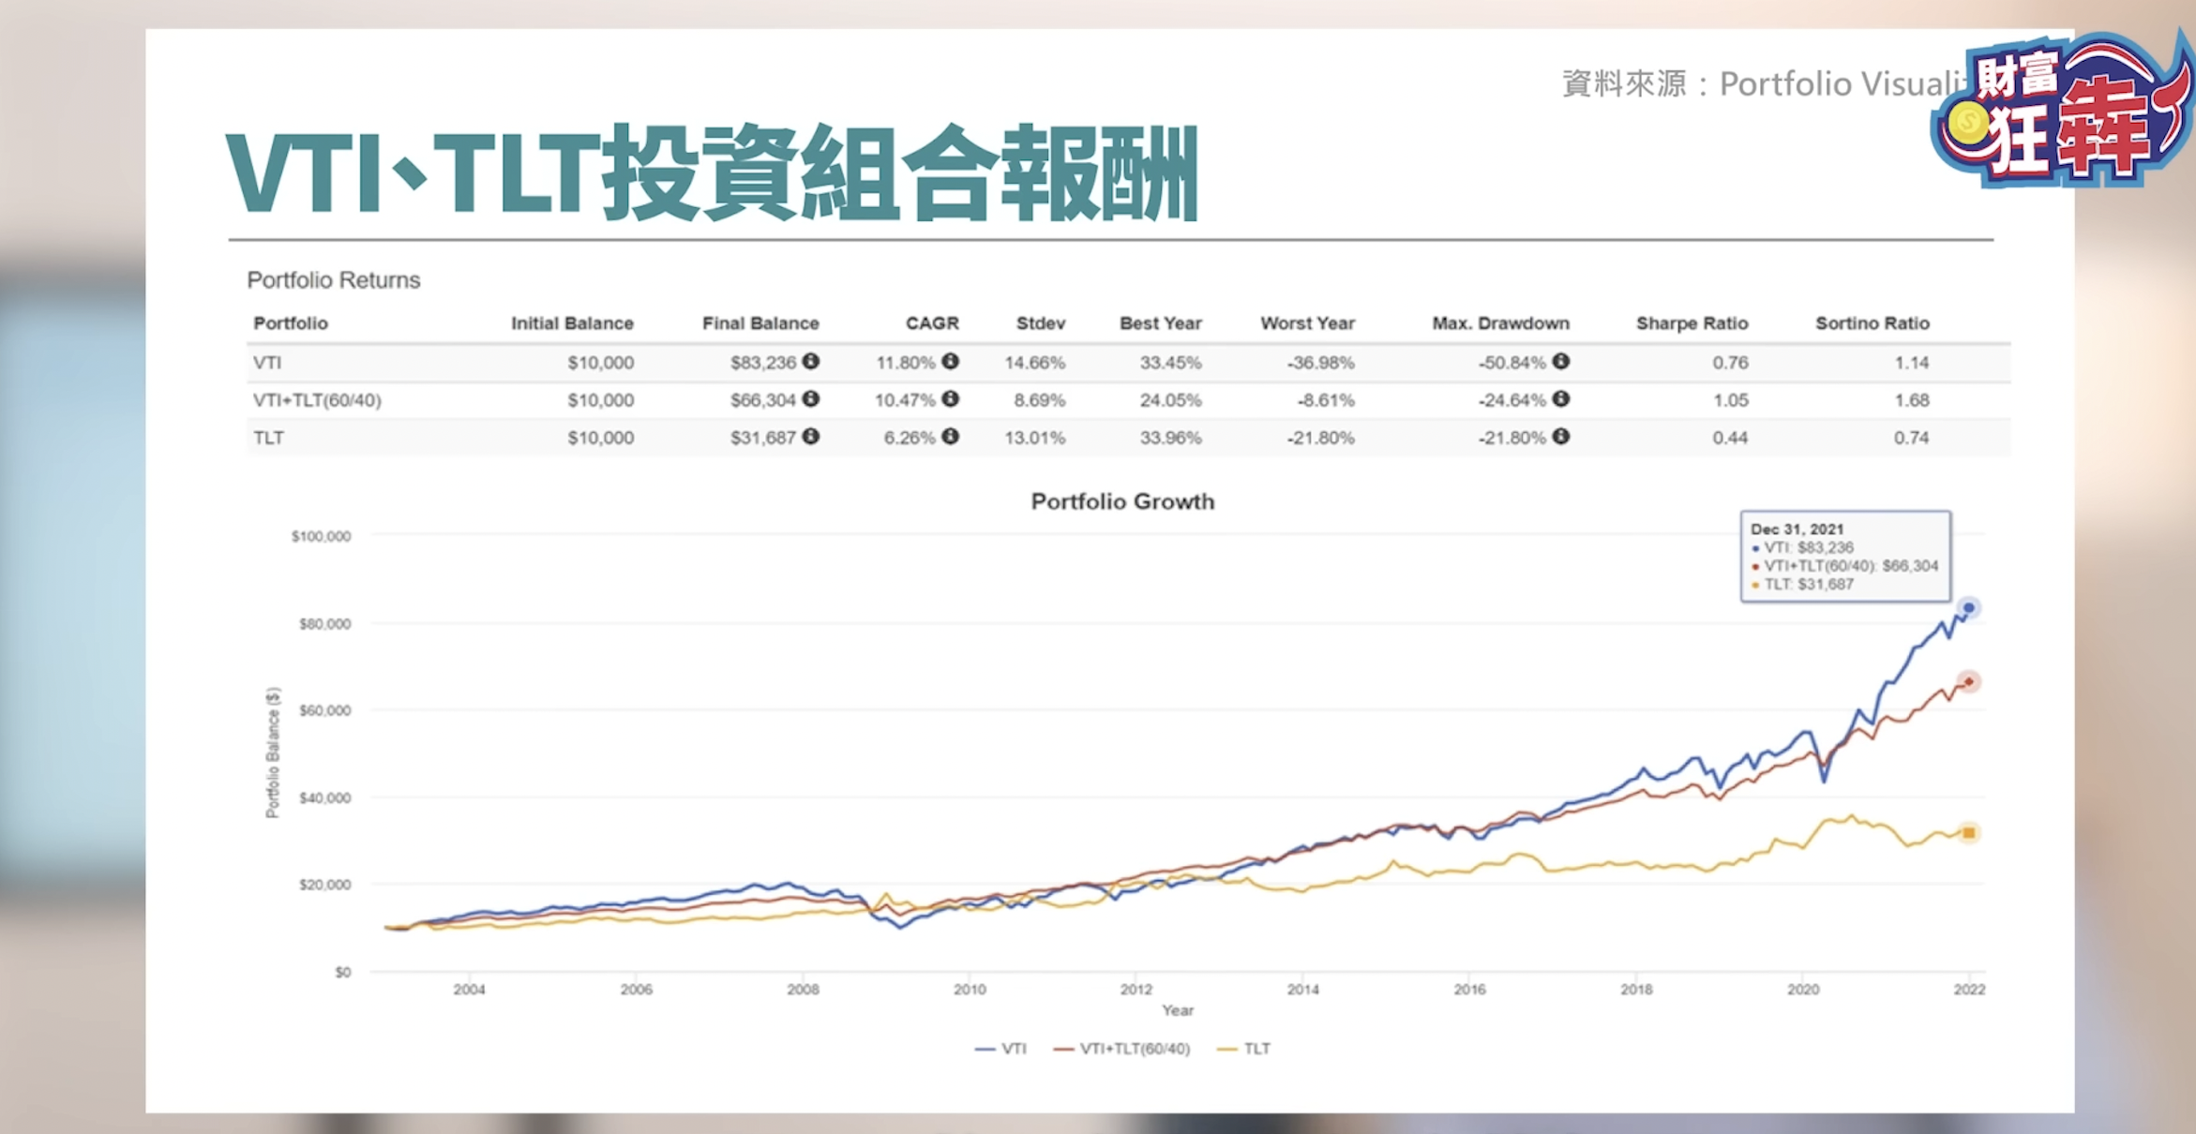Click the Final Balance column header
This screenshot has width=2196, height=1134.
point(760,323)
